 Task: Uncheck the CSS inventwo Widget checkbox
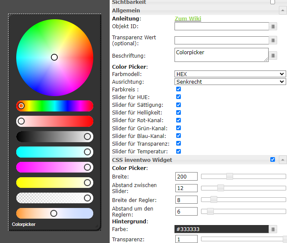tap(272, 160)
